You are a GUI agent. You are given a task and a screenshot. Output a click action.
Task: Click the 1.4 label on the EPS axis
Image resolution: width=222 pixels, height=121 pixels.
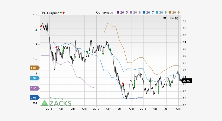(35, 44)
